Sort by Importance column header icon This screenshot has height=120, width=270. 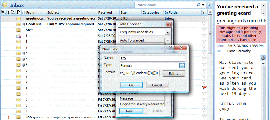pos(8,12)
